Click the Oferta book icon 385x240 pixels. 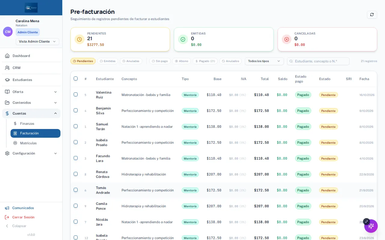coord(7,92)
